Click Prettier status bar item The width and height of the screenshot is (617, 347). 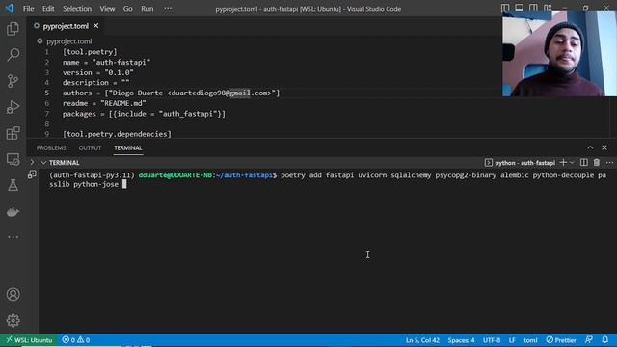(x=561, y=340)
